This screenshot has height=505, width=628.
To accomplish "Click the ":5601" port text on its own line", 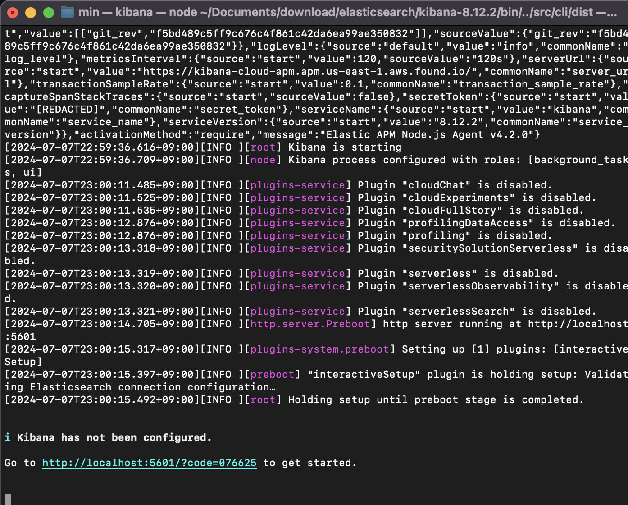I will coord(20,337).
